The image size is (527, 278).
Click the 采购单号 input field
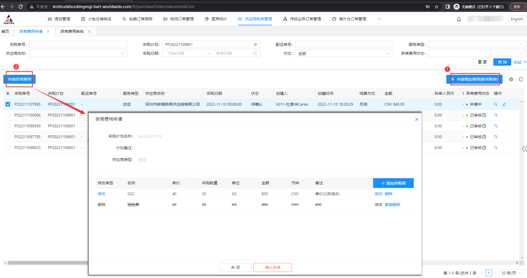[x=78, y=44]
